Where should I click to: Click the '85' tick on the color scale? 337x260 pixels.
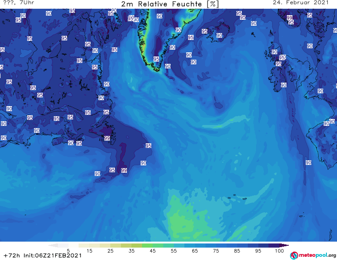(x=237, y=251)
